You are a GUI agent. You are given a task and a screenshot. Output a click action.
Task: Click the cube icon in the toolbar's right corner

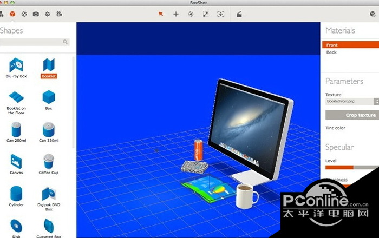[x=373, y=14]
